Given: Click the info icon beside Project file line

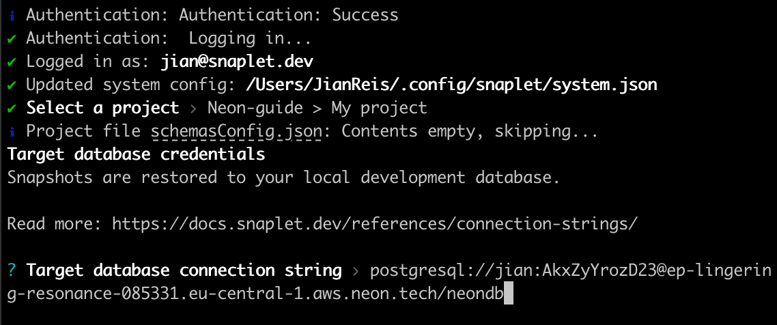Looking at the screenshot, I should [12, 131].
